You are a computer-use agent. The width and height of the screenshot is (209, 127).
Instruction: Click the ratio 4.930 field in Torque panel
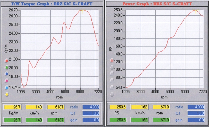(x=91, y=107)
